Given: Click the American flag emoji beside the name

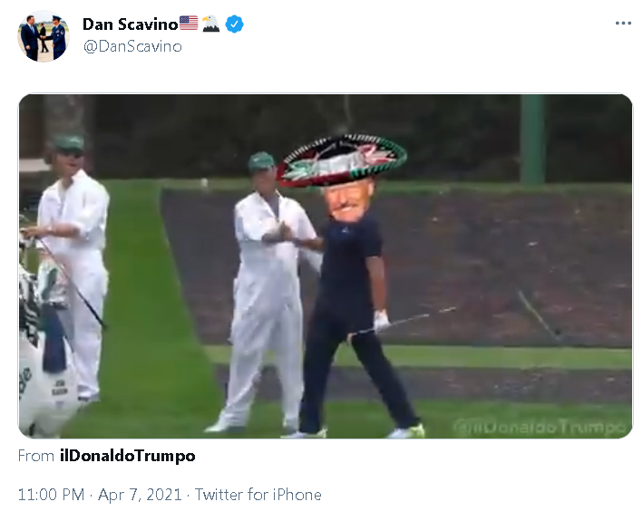Looking at the screenshot, I should pos(189,24).
